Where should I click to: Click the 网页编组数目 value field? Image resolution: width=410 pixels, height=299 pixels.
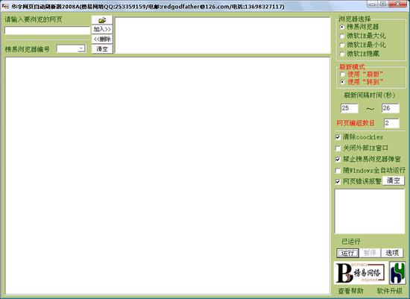pos(391,123)
